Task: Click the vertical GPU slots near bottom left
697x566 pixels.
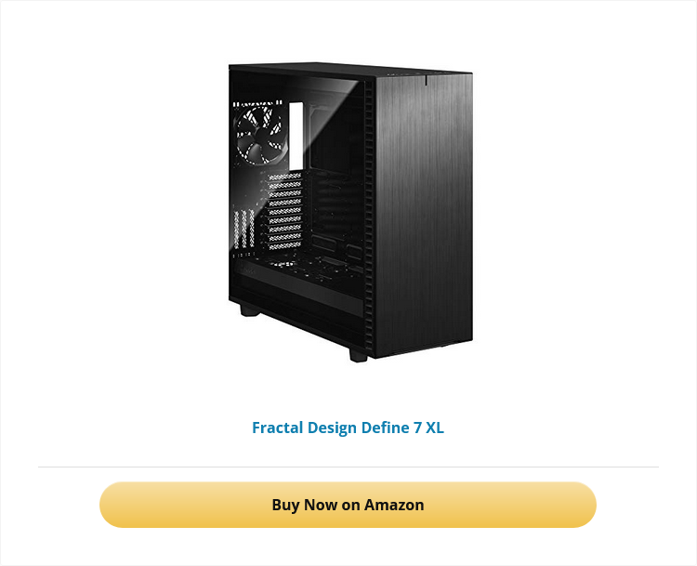Action: point(244,230)
